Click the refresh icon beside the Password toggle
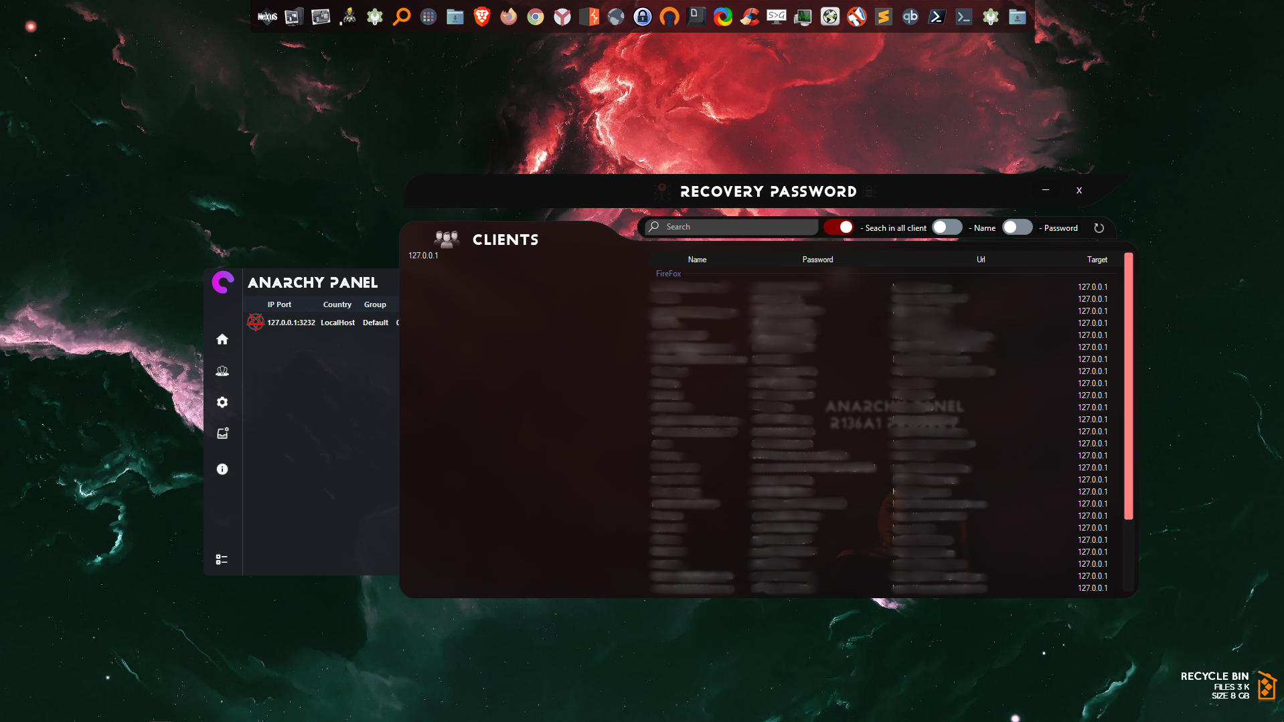Viewport: 1284px width, 722px height. click(1099, 228)
